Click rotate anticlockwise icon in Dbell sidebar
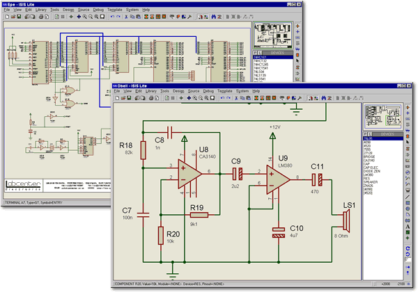 pyautogui.click(x=408, y=254)
